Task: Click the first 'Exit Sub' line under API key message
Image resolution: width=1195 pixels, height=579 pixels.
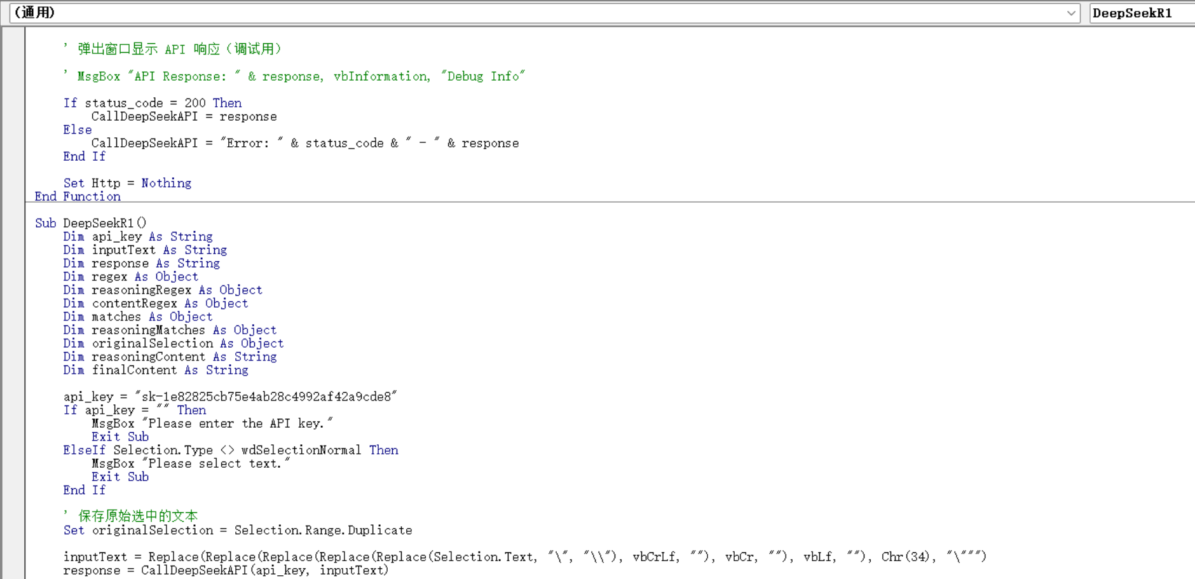Action: (120, 437)
